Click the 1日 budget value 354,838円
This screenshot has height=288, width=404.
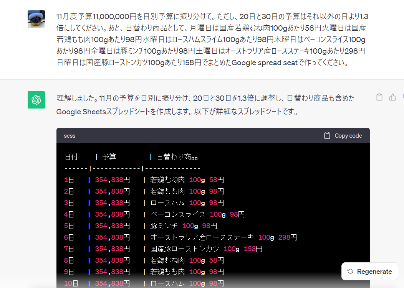click(x=113, y=179)
